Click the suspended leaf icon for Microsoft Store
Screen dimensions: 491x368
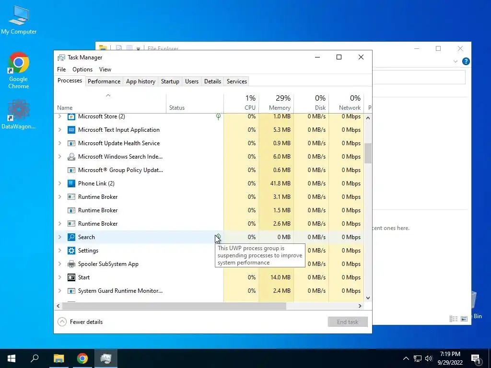(218, 117)
